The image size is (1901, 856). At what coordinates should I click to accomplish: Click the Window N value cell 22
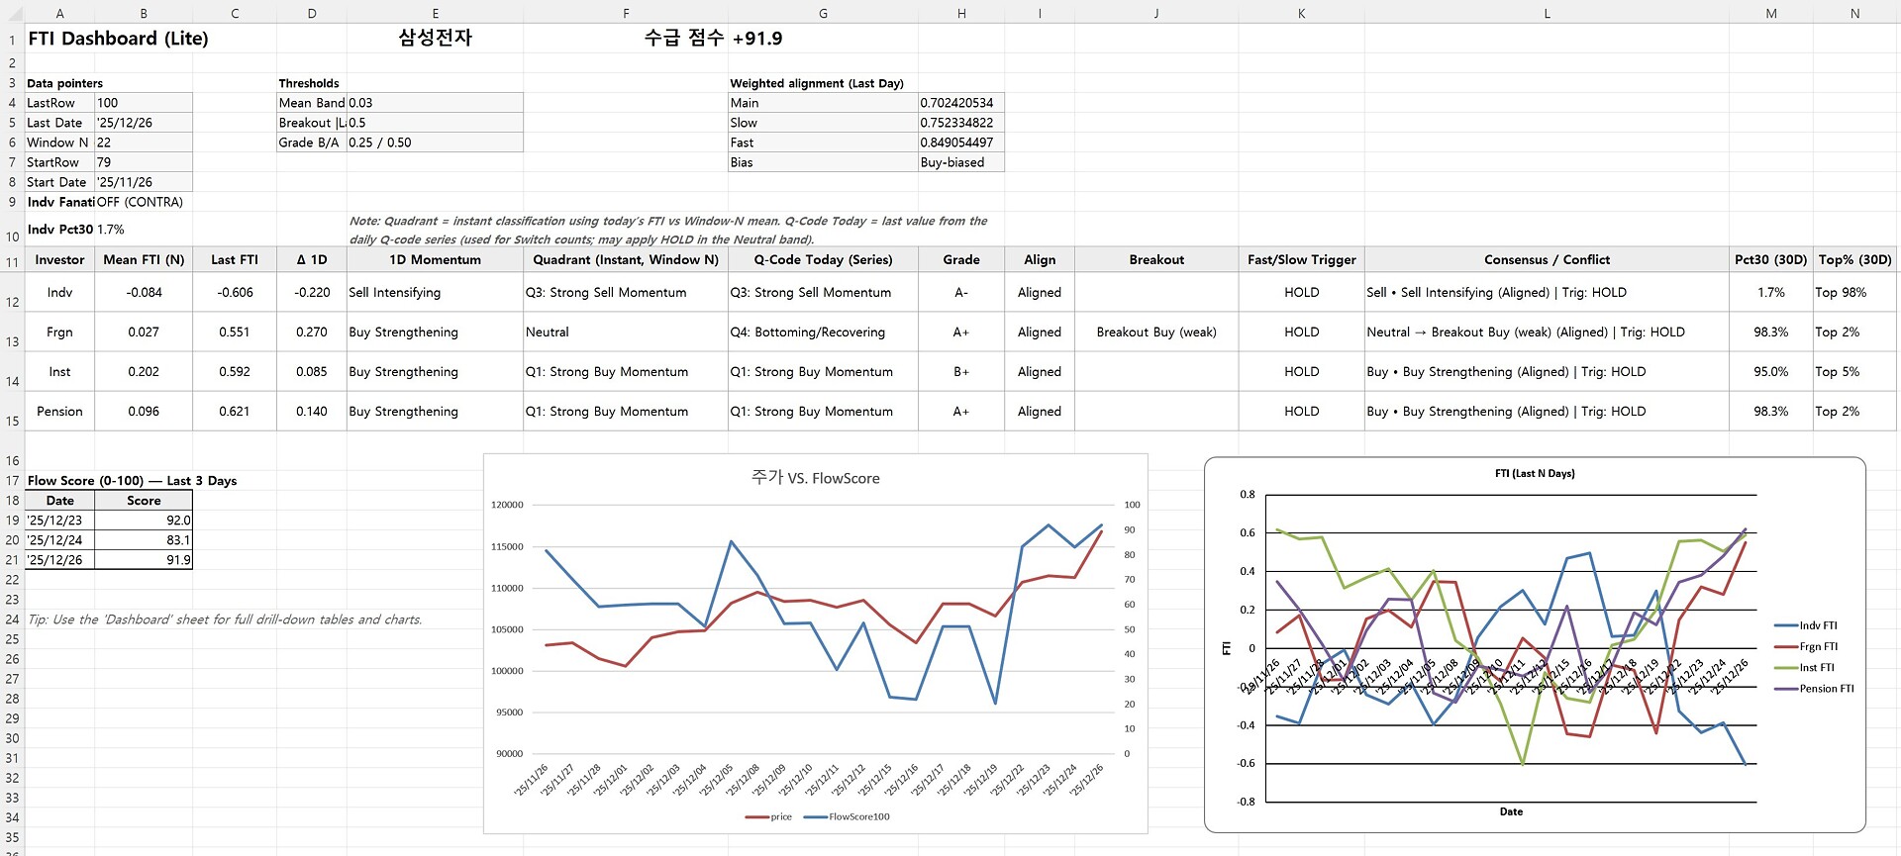[x=143, y=143]
